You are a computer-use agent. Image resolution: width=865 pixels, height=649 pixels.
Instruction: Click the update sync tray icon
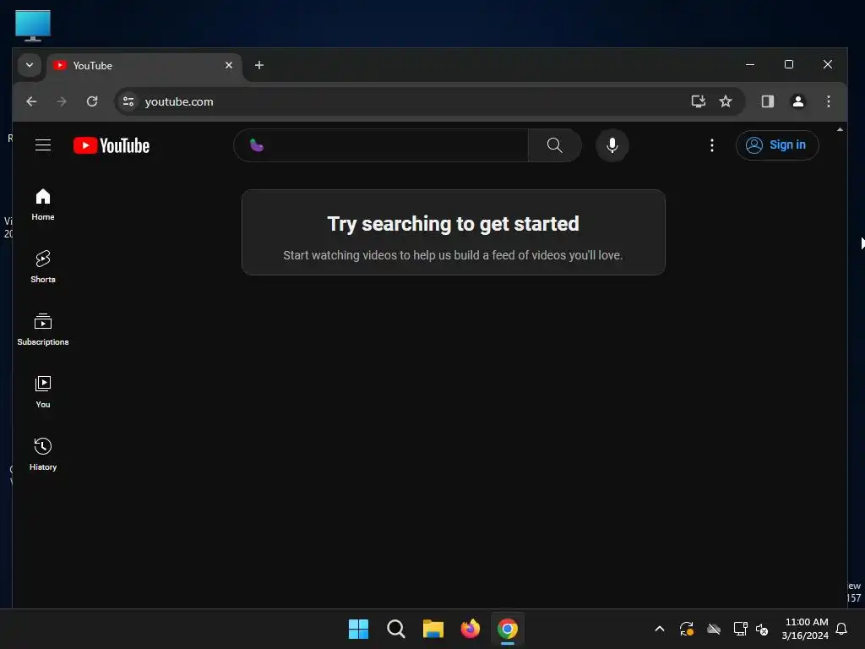(x=686, y=629)
